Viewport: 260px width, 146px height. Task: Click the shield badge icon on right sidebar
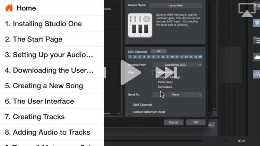point(257,23)
